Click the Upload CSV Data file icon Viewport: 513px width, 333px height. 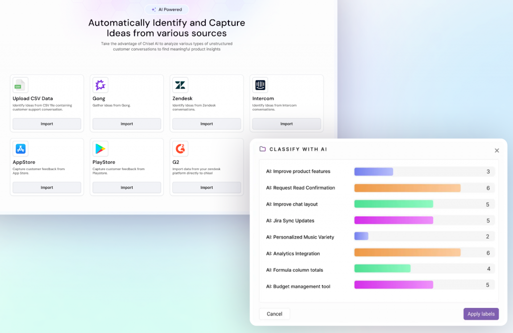20,85
